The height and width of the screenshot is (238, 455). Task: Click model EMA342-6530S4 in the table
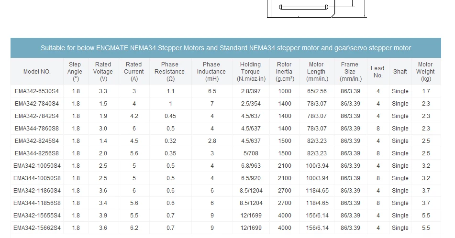pyautogui.click(x=37, y=91)
